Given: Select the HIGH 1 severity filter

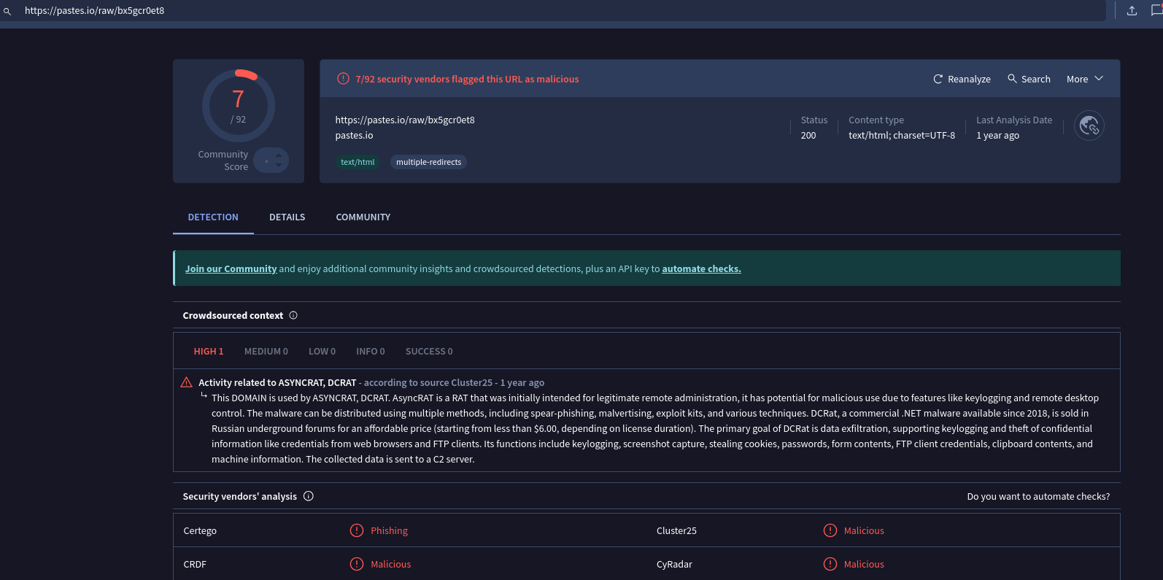Looking at the screenshot, I should coord(209,352).
